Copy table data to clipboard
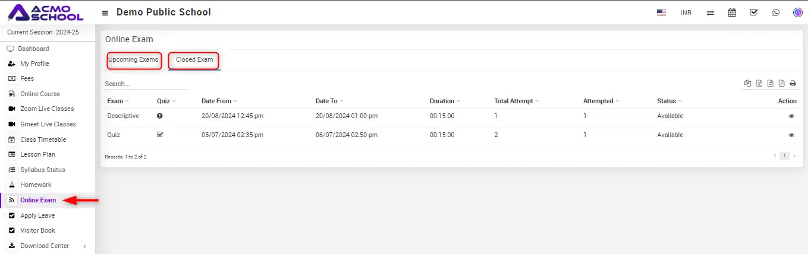The image size is (808, 254). [x=748, y=84]
